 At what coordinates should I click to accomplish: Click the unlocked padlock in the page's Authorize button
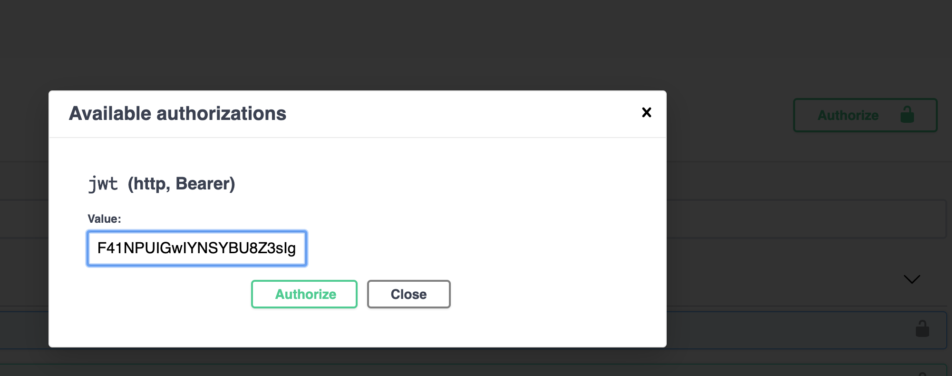pyautogui.click(x=907, y=115)
